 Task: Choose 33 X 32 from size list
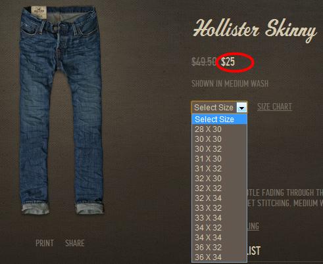click(x=220, y=208)
